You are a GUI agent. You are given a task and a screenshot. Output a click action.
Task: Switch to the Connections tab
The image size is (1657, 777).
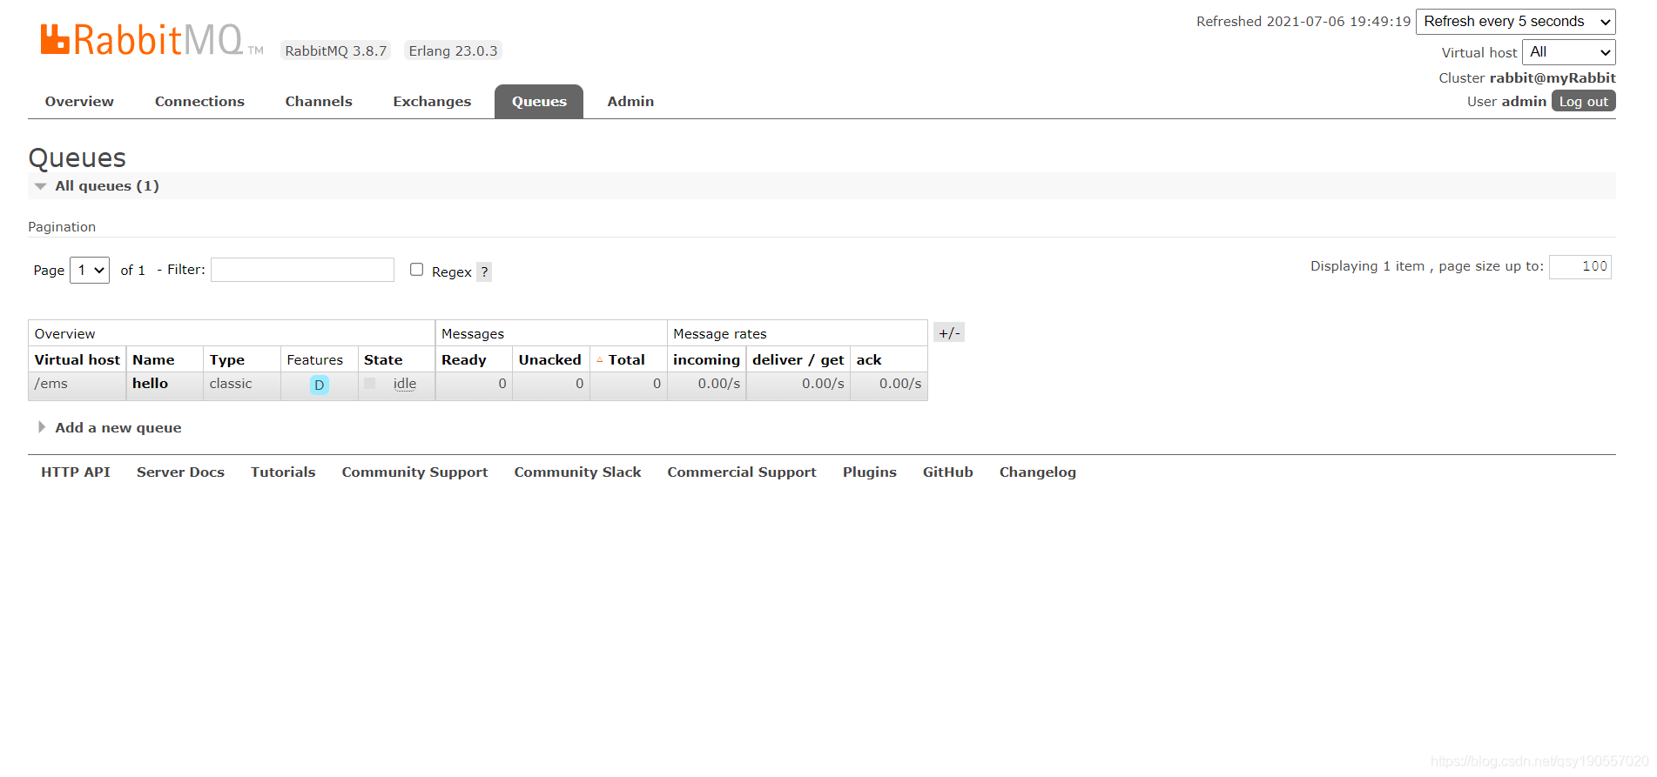(x=199, y=102)
